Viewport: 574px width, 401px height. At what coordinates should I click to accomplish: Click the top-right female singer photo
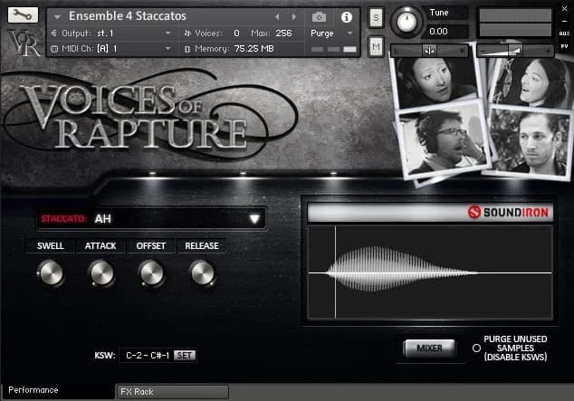pos(531,81)
